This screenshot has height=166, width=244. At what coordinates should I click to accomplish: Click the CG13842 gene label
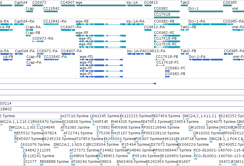[51, 8]
